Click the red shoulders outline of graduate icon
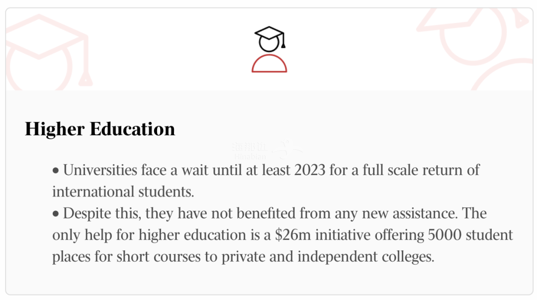Screen dimensions: 537x300 click(269, 63)
